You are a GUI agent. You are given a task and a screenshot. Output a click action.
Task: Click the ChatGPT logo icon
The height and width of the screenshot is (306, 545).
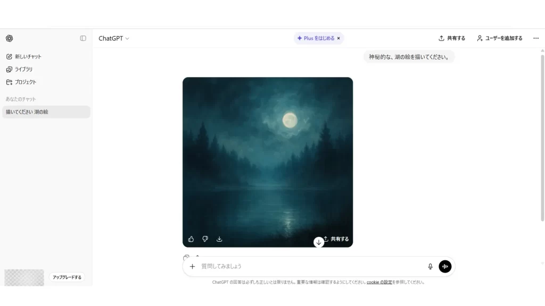pyautogui.click(x=9, y=38)
